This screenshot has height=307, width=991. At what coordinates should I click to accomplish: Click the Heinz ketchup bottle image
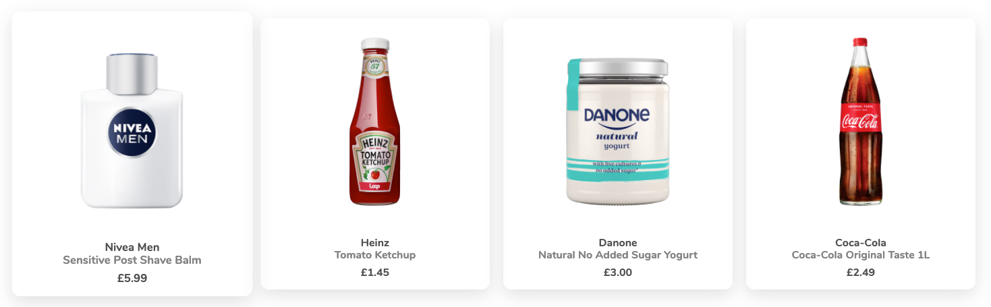[x=375, y=121]
